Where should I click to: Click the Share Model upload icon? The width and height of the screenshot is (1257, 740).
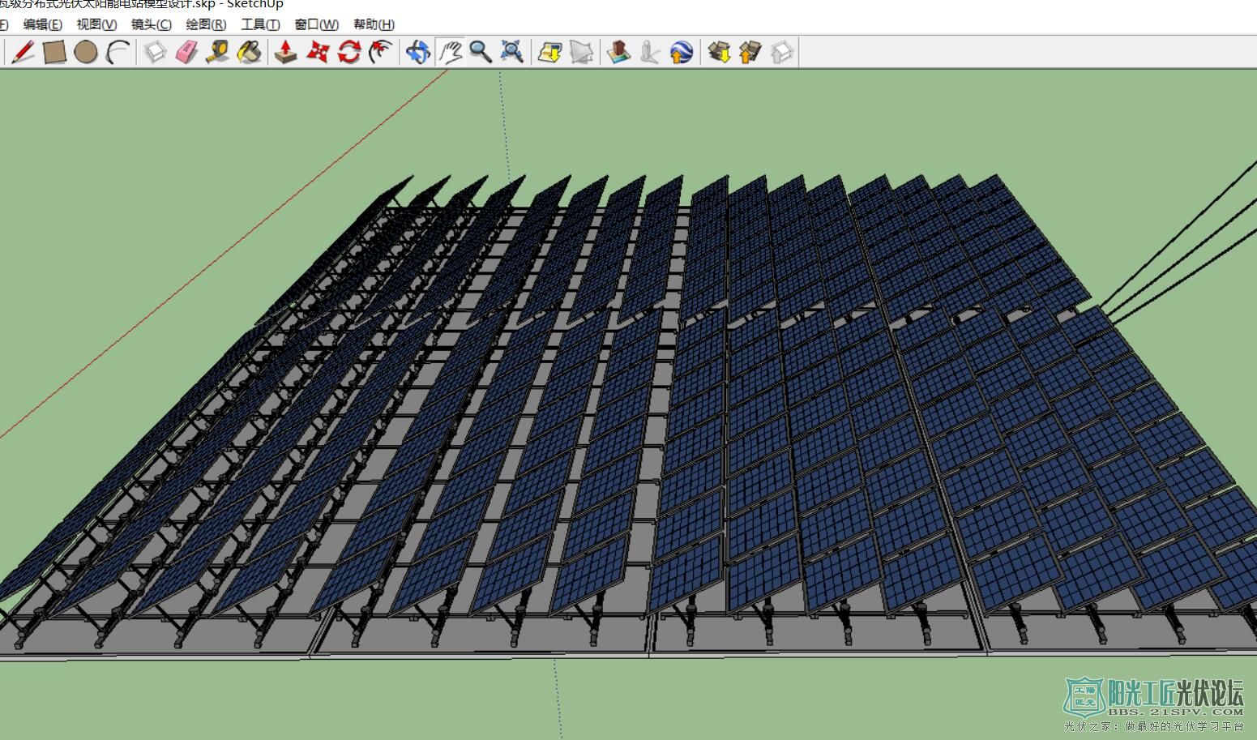[750, 53]
